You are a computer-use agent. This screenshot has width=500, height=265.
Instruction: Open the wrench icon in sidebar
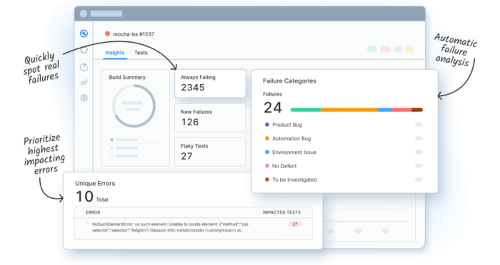click(84, 33)
